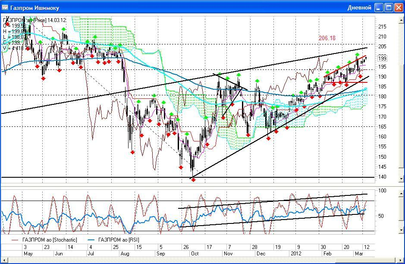The height and width of the screenshot is (264, 405).
Task: Click the 165 price axis label
Action: coord(382,127)
